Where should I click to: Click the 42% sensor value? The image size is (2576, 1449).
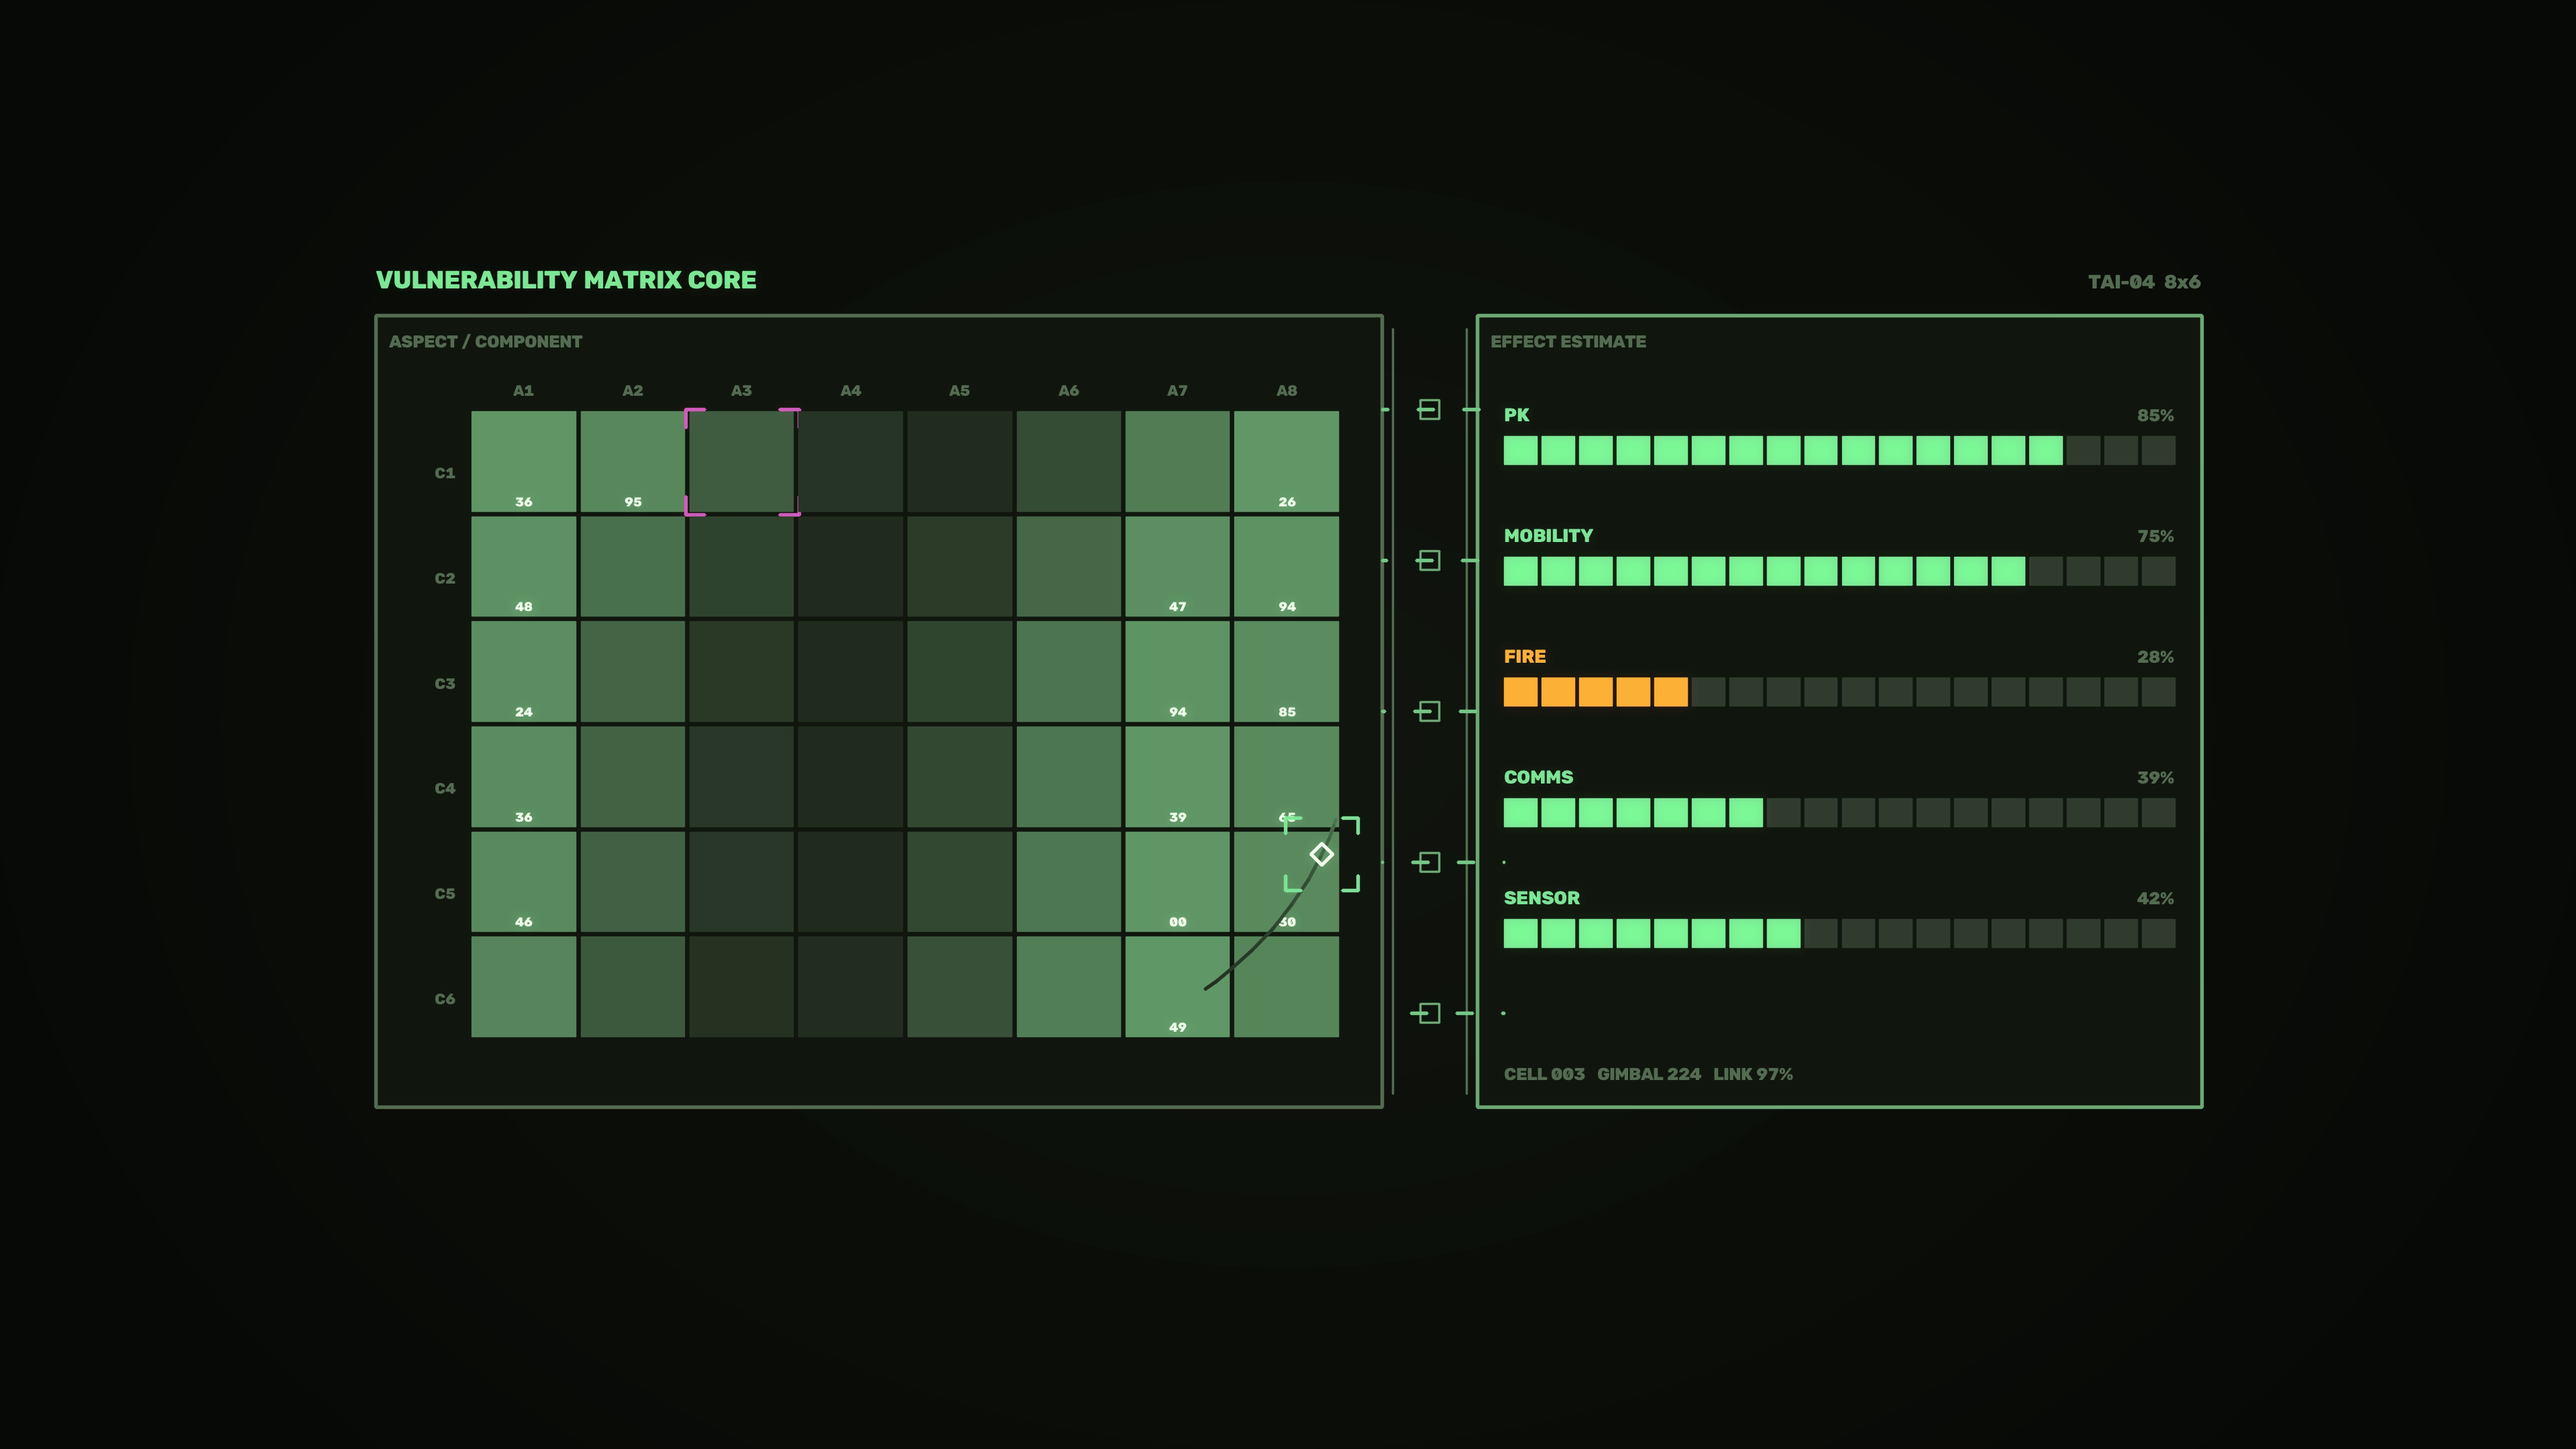[x=2155, y=898]
